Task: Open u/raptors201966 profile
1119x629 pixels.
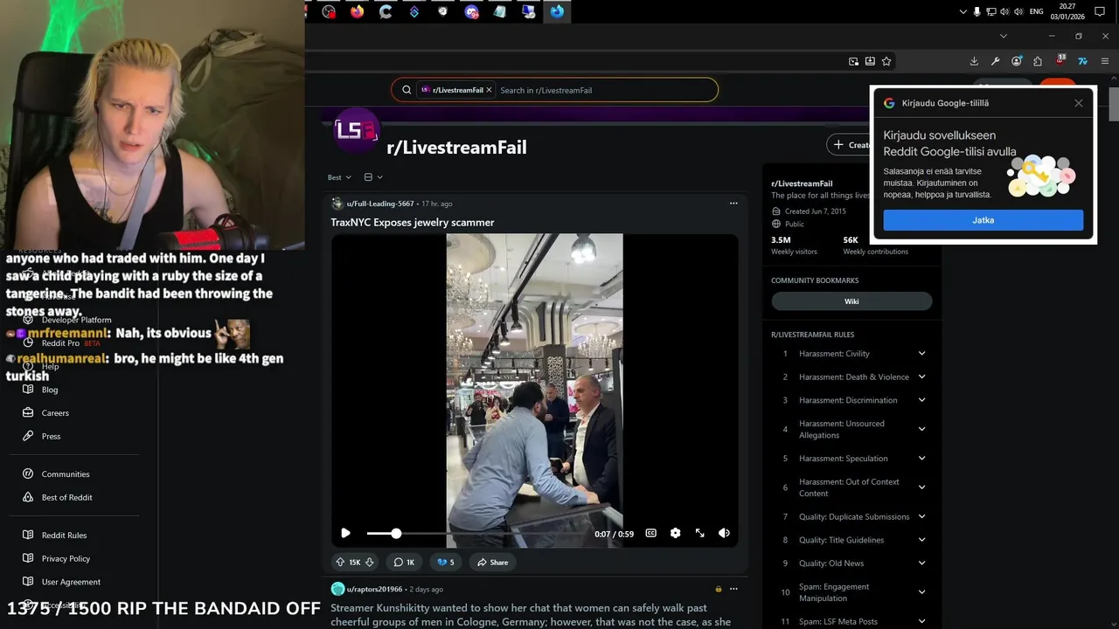Action: (374, 589)
